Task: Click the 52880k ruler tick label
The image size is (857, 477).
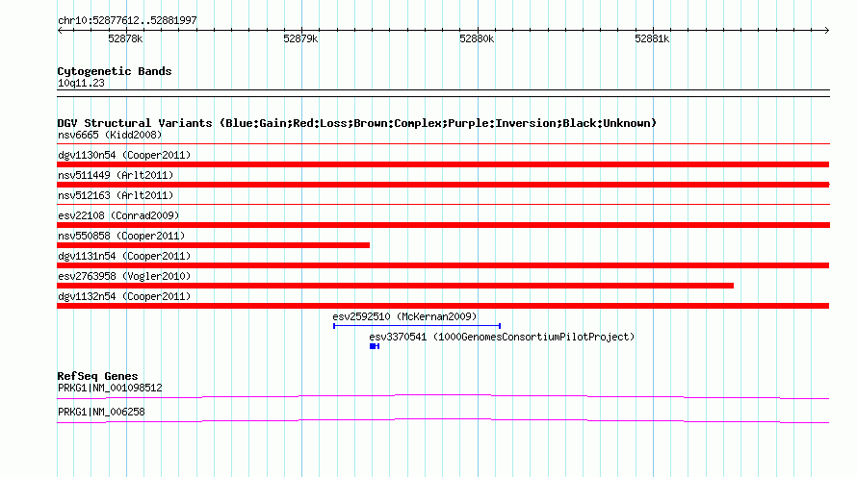Action: tap(477, 38)
